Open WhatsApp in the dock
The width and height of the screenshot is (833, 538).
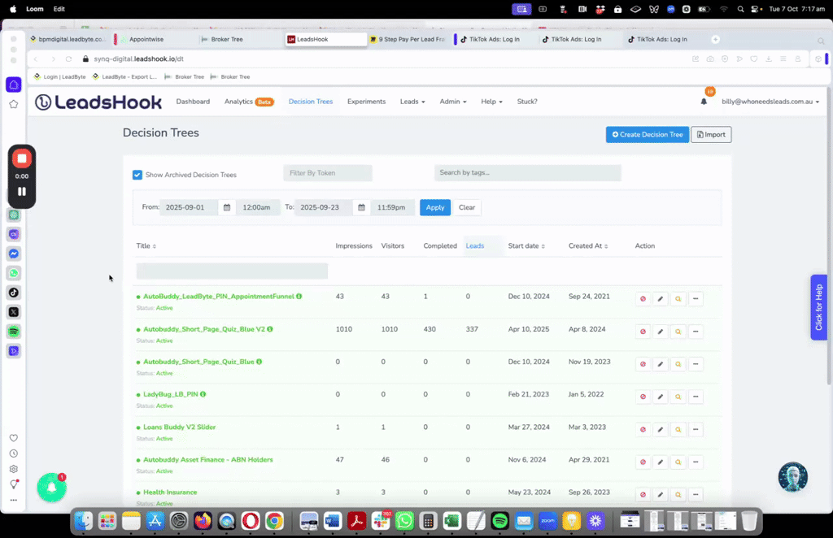point(404,521)
